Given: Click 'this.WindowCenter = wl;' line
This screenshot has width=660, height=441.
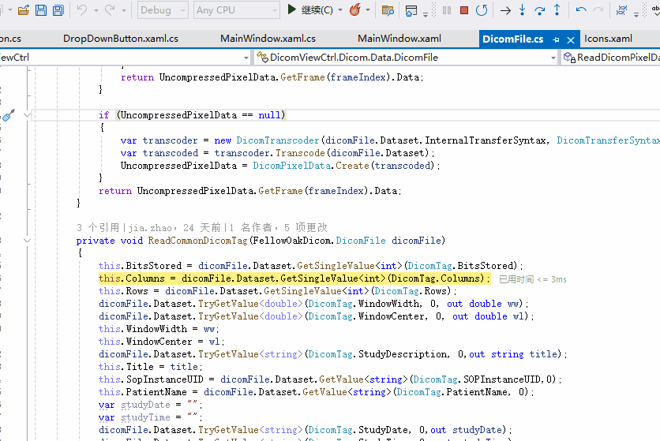Looking at the screenshot, I should tap(162, 342).
